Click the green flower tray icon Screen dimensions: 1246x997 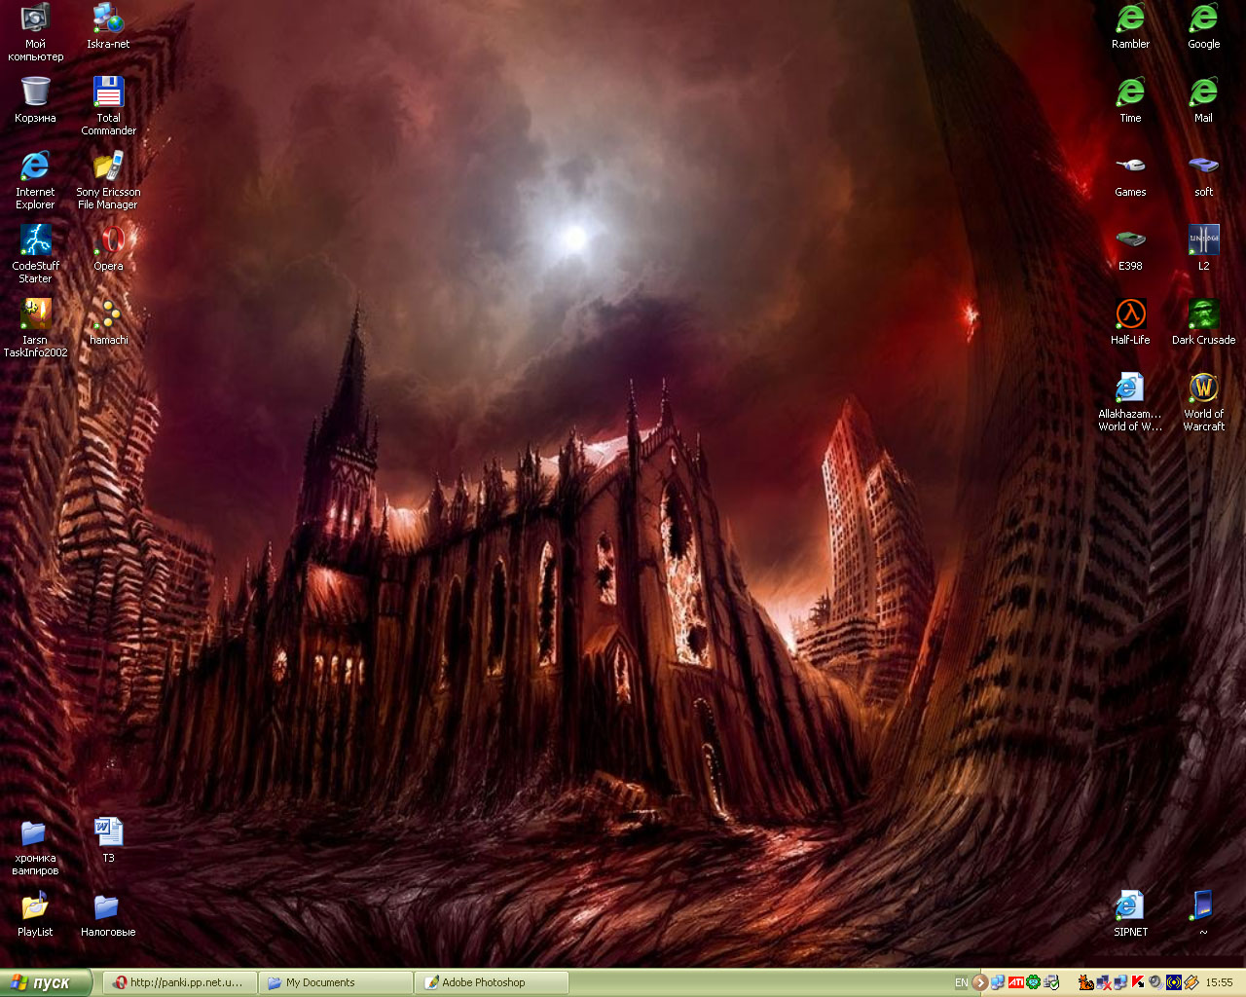click(1034, 982)
